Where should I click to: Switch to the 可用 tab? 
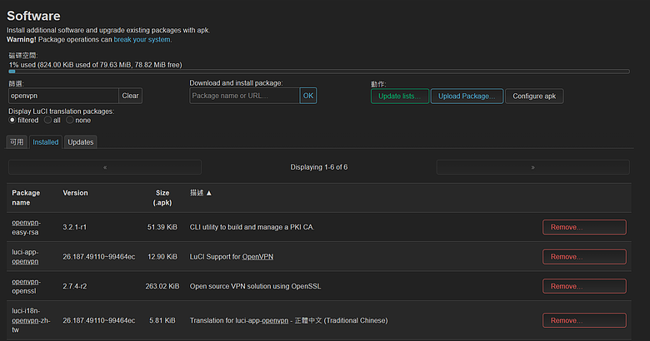click(x=17, y=142)
